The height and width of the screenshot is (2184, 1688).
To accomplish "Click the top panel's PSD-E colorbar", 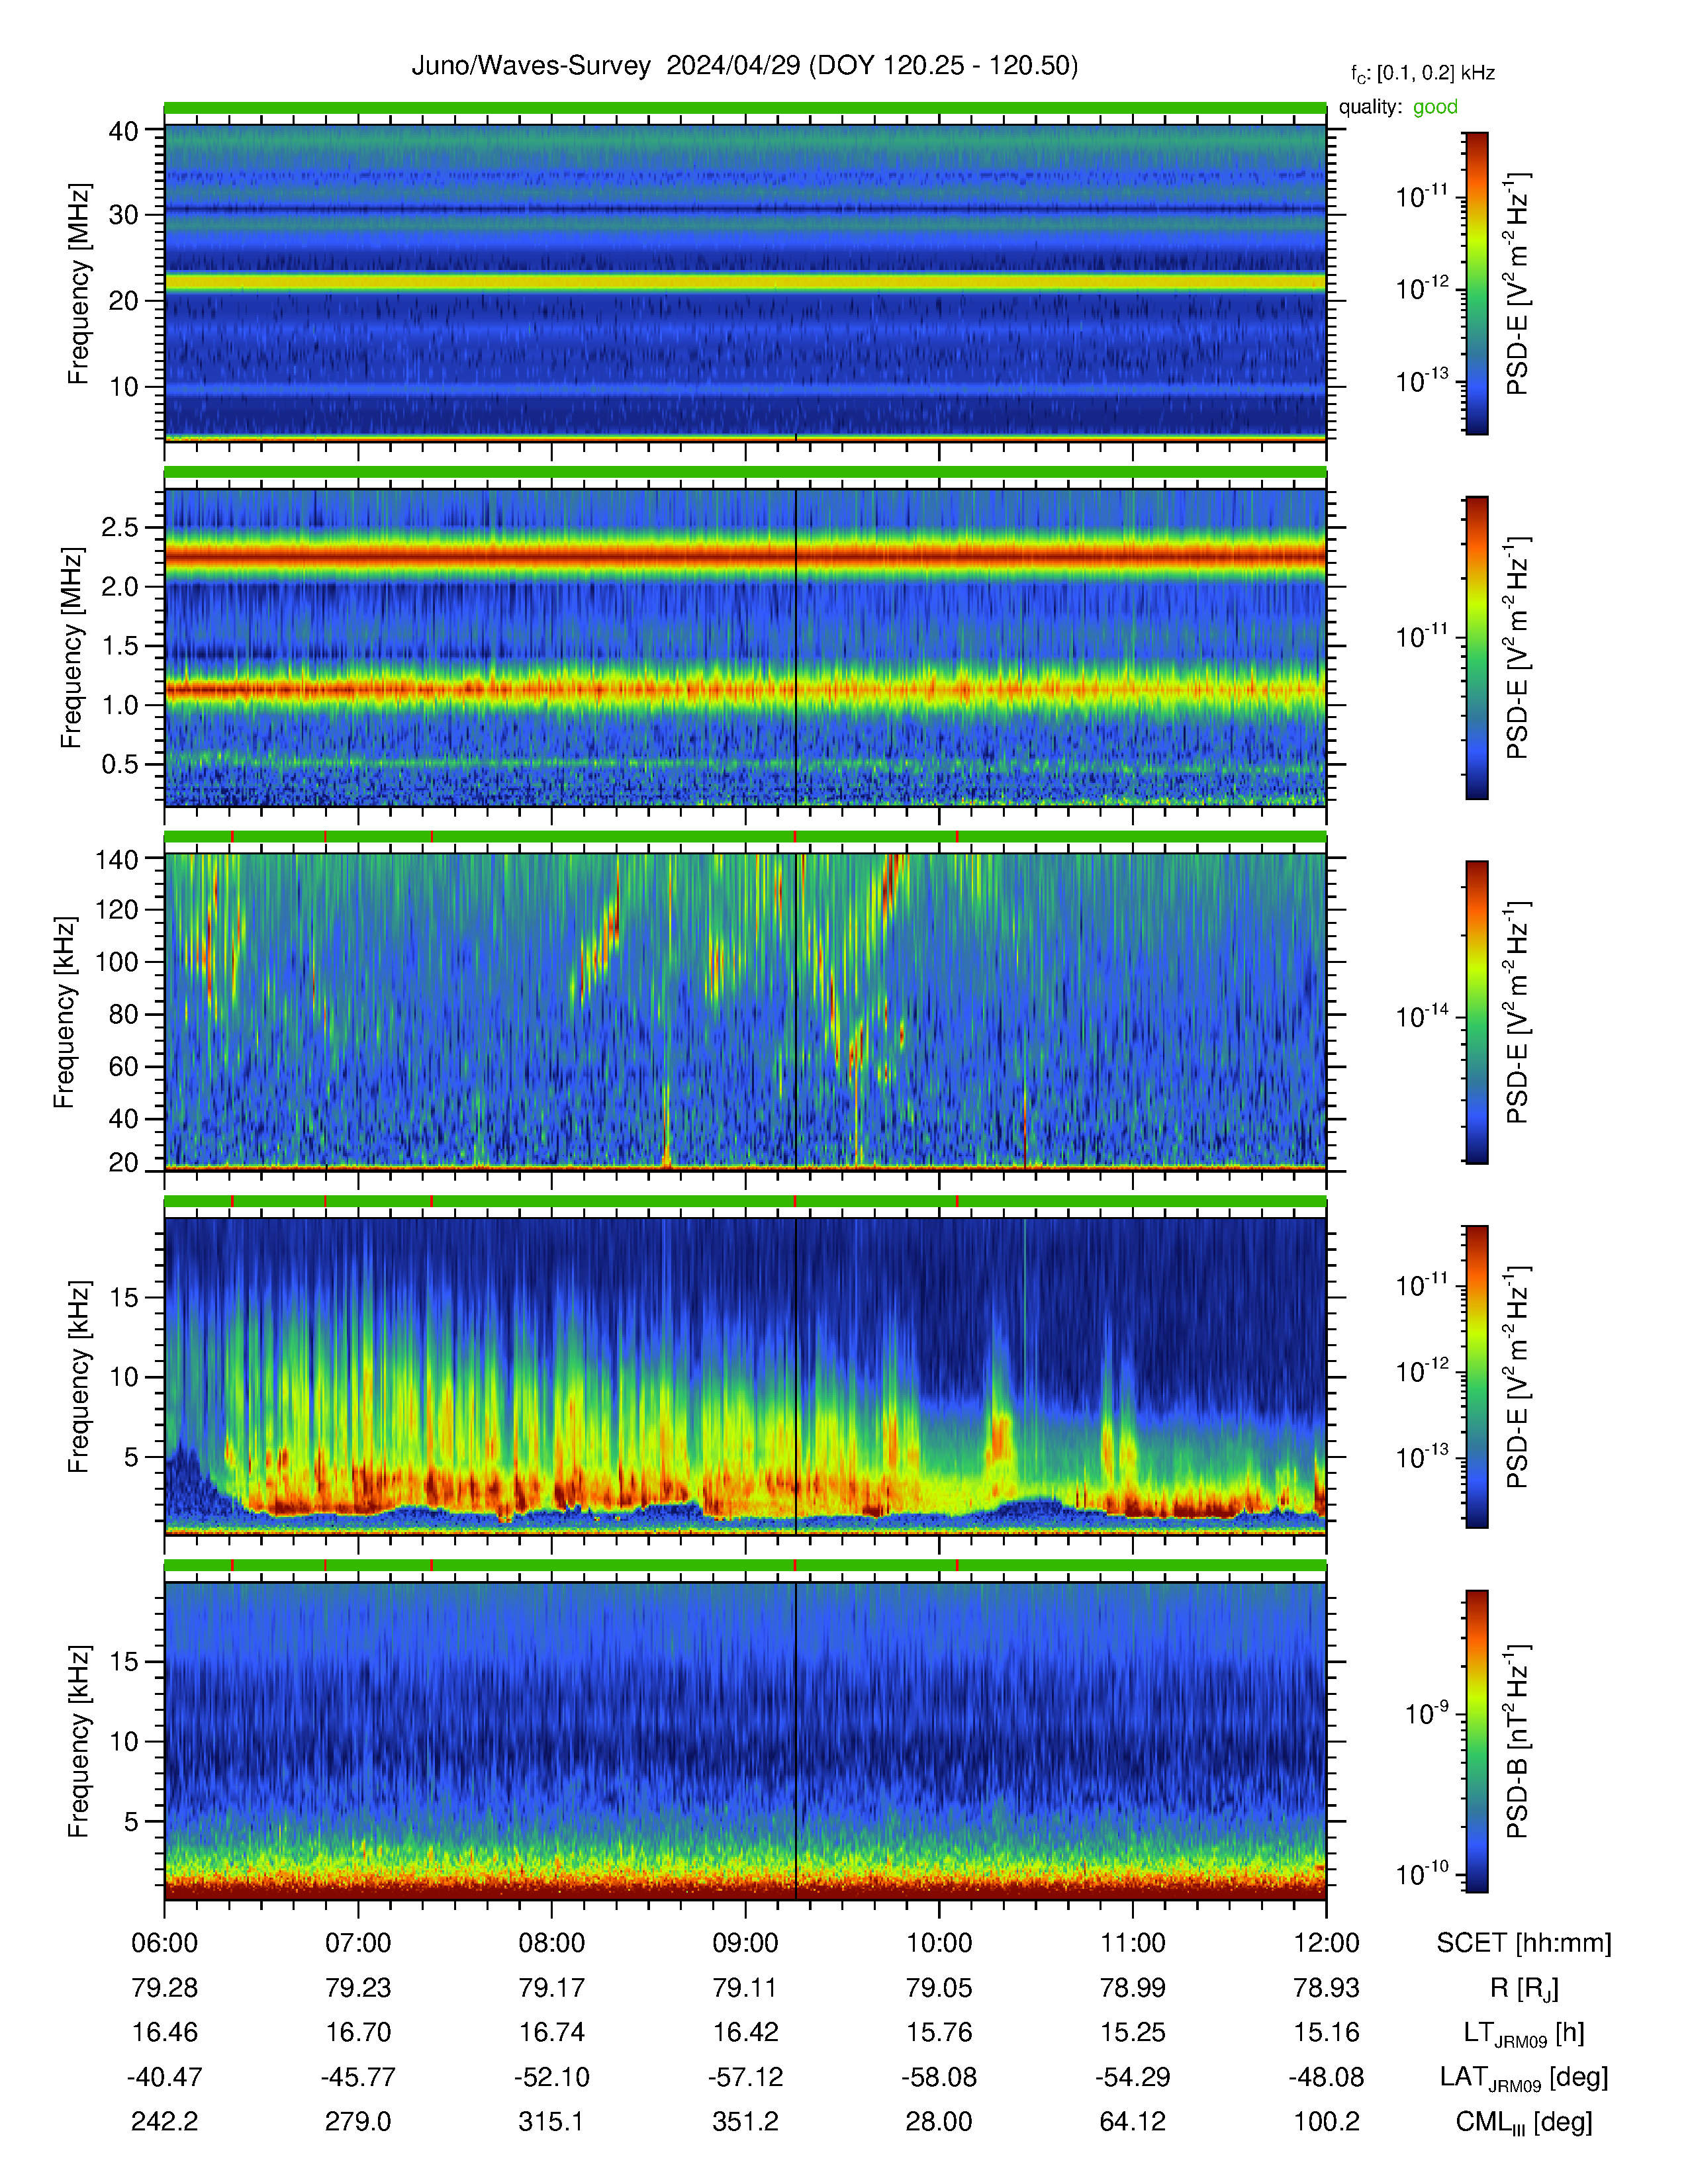I will [x=1477, y=283].
